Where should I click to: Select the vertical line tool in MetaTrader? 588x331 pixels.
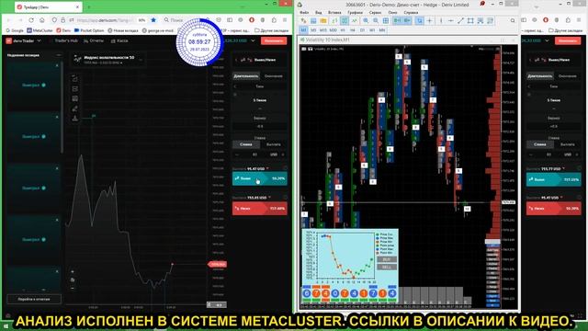click(441, 21)
